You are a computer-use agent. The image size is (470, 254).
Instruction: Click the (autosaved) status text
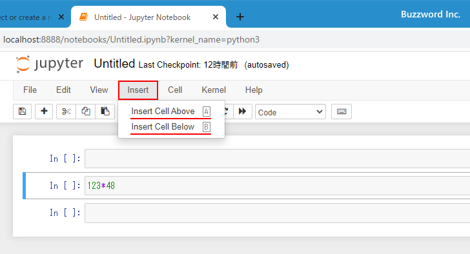(267, 65)
